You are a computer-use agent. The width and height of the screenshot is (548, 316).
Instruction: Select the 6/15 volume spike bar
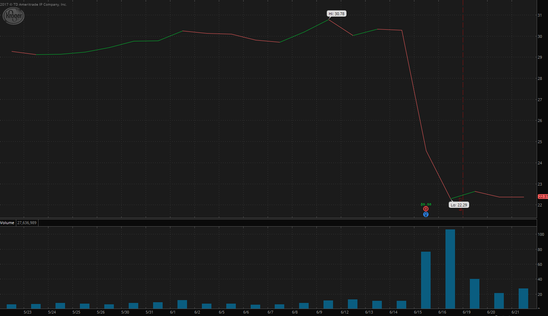coord(426,279)
